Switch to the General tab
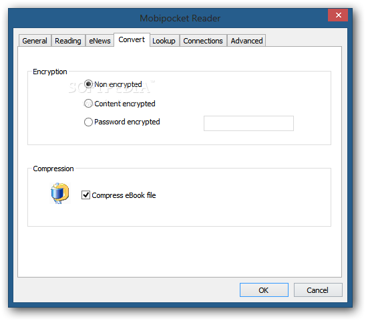Screen dimensions: 366x321 click(35, 41)
